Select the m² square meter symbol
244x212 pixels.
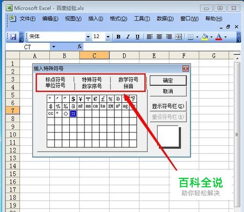[118, 106]
